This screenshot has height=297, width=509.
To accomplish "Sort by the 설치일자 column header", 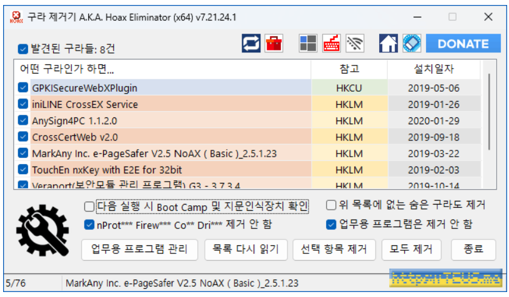I will pos(433,69).
